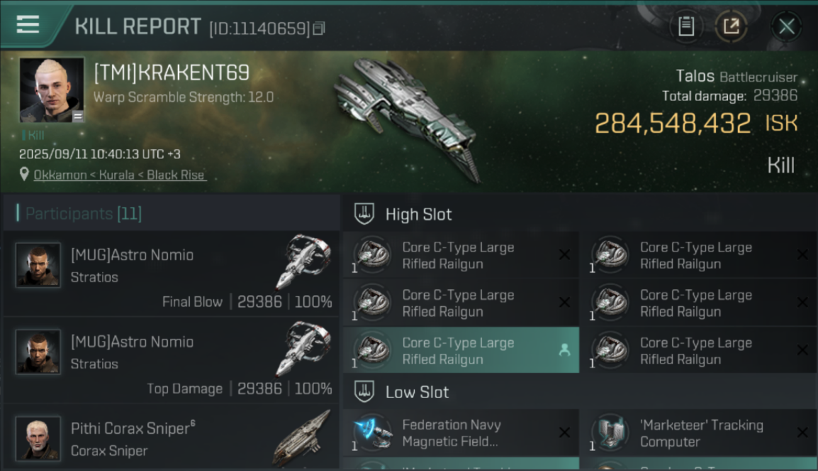The width and height of the screenshot is (818, 471).
Task: Select the Participants tab header
Action: point(83,214)
